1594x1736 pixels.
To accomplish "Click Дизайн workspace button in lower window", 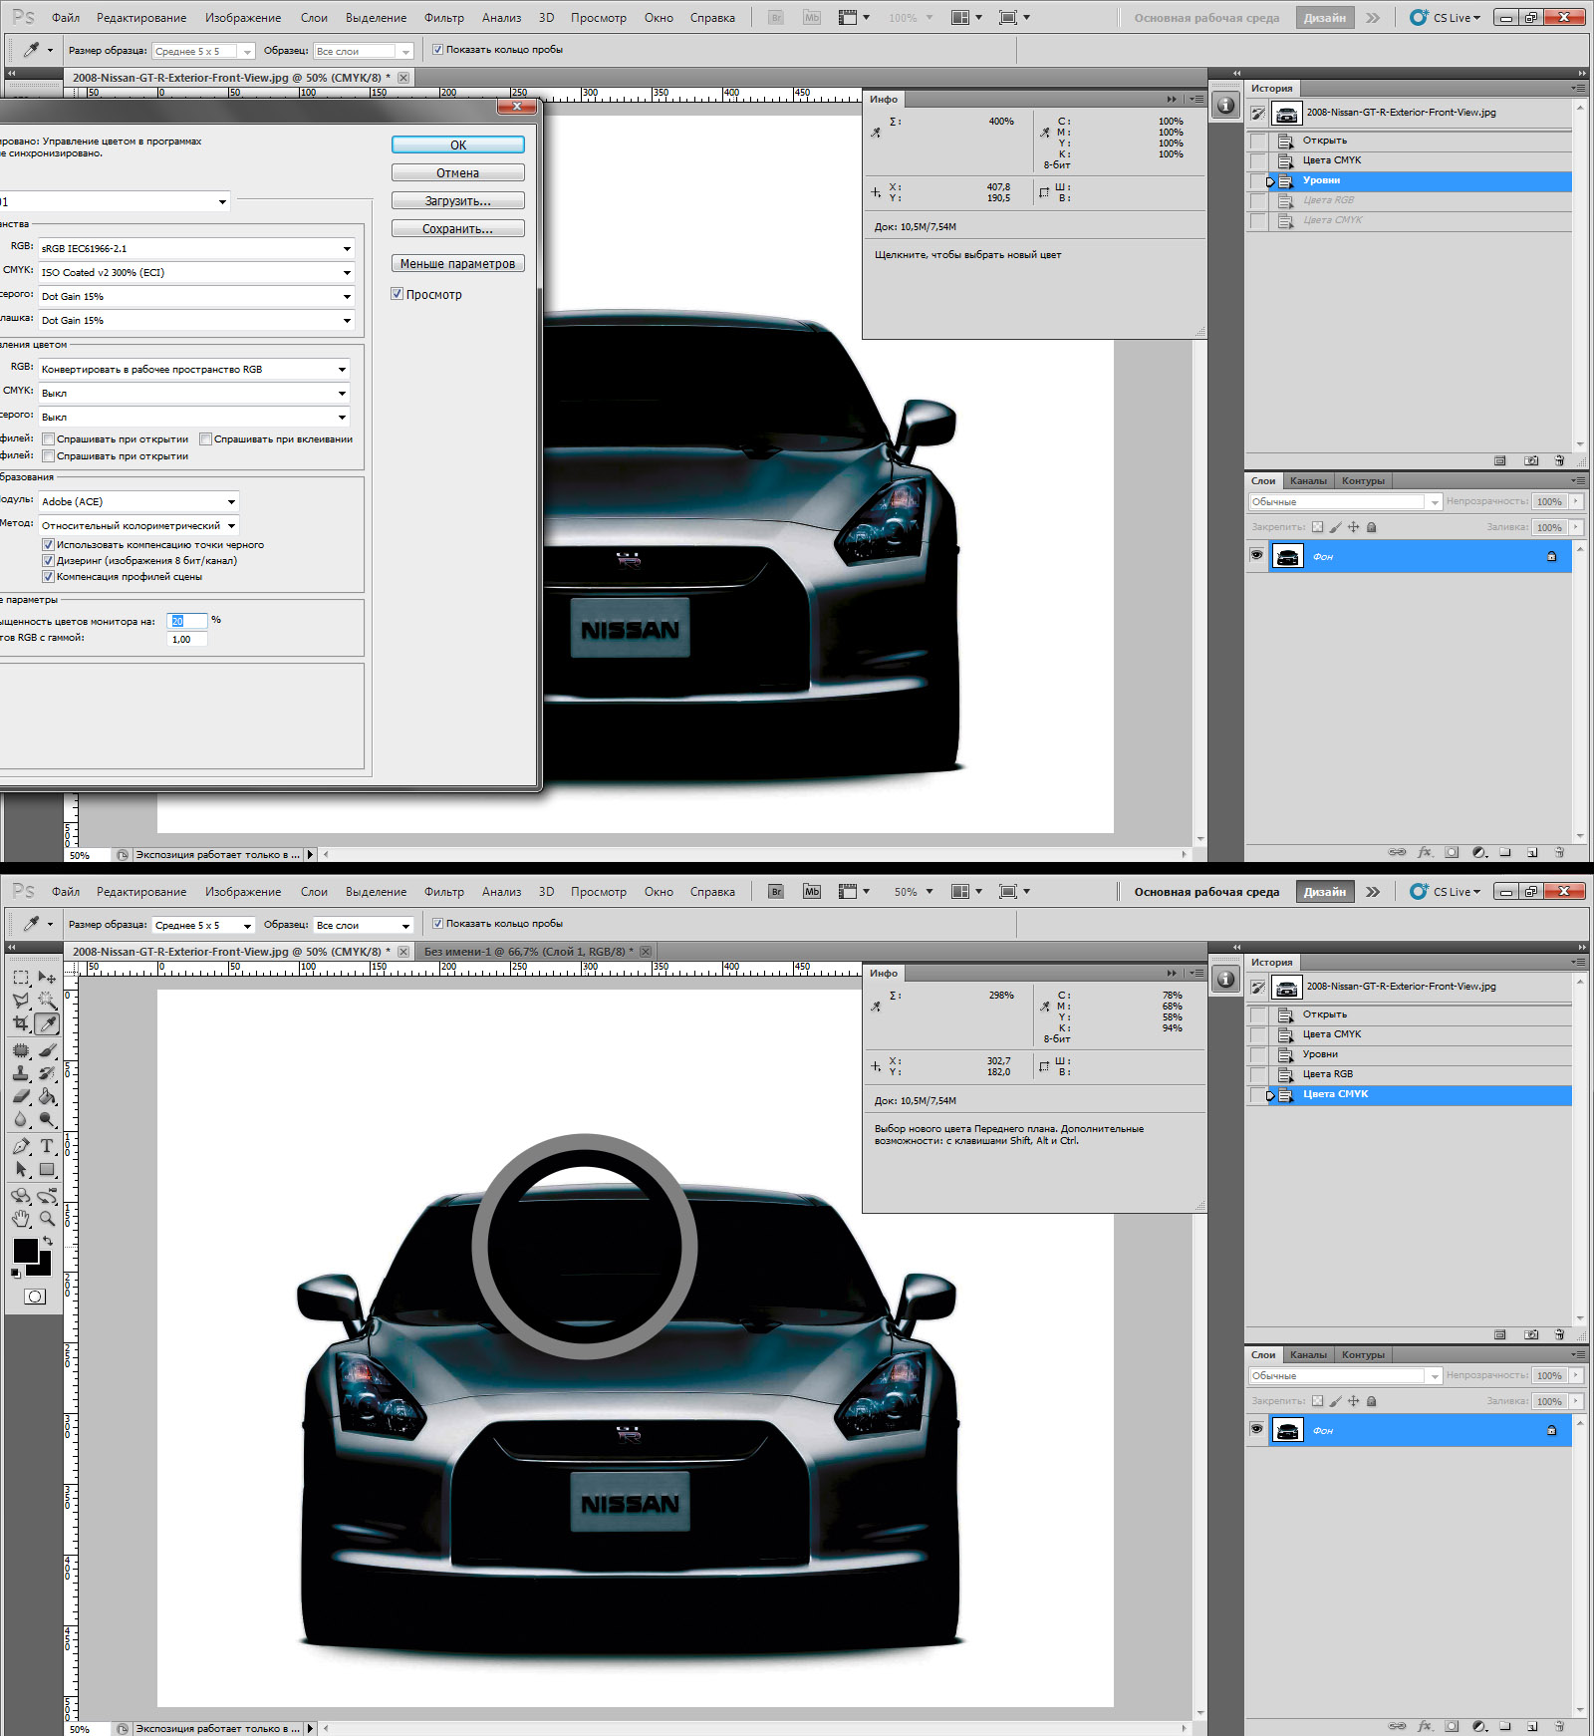I will [x=1325, y=892].
